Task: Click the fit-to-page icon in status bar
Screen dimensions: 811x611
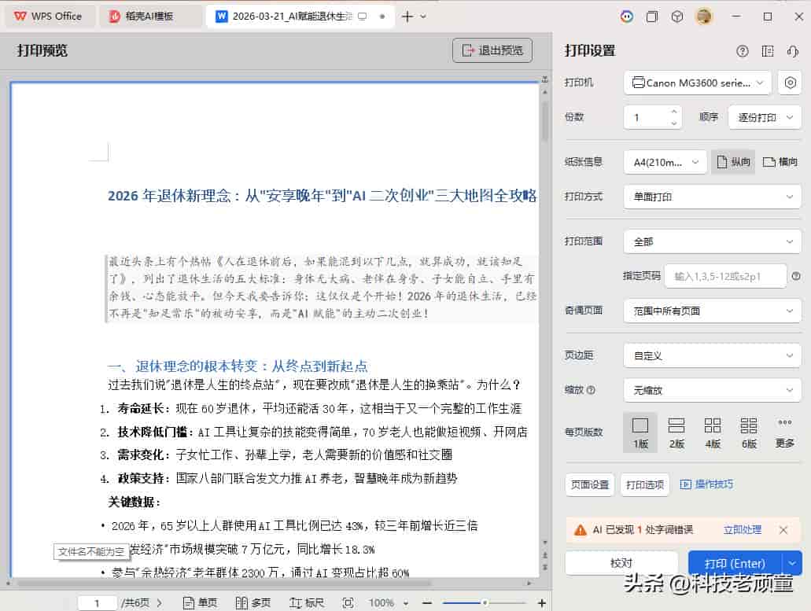Action: click(x=348, y=602)
